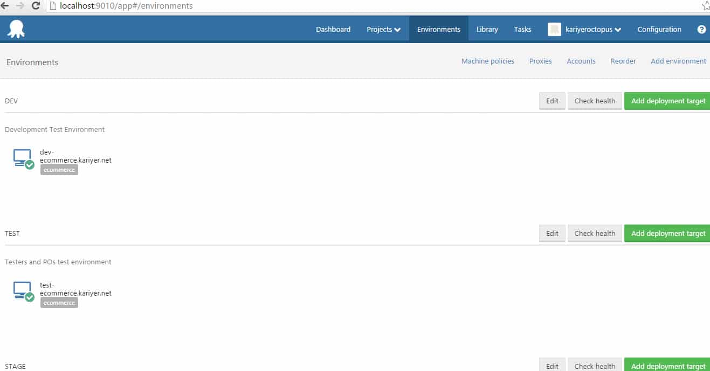Click Edit for the DEV environment
This screenshot has height=371, width=710.
click(552, 101)
